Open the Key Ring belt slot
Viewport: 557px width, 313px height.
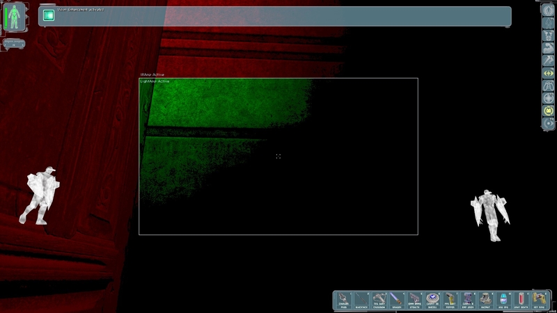pyautogui.click(x=539, y=300)
